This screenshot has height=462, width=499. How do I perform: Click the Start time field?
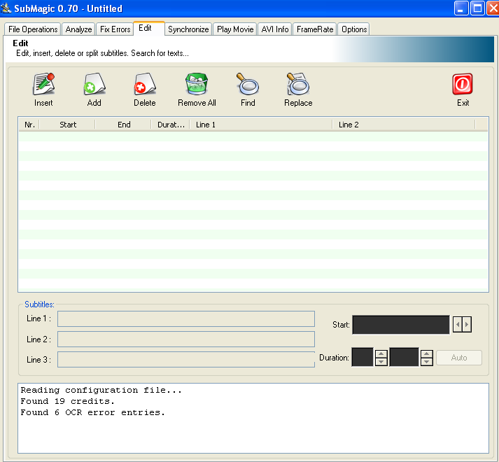point(401,325)
